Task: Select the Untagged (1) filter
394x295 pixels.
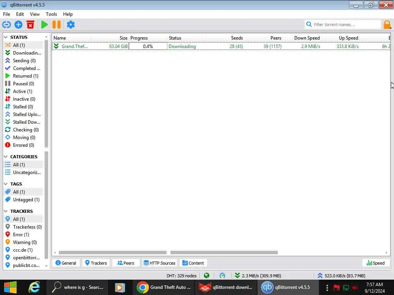Action: 23,200
